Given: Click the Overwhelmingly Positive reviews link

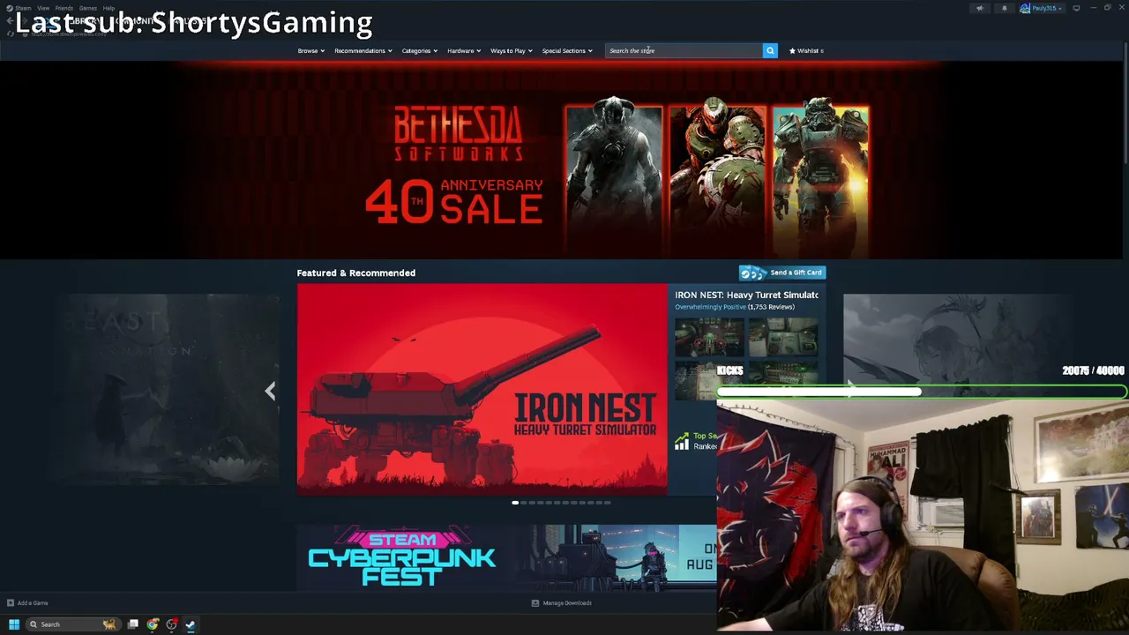Looking at the screenshot, I should point(710,307).
